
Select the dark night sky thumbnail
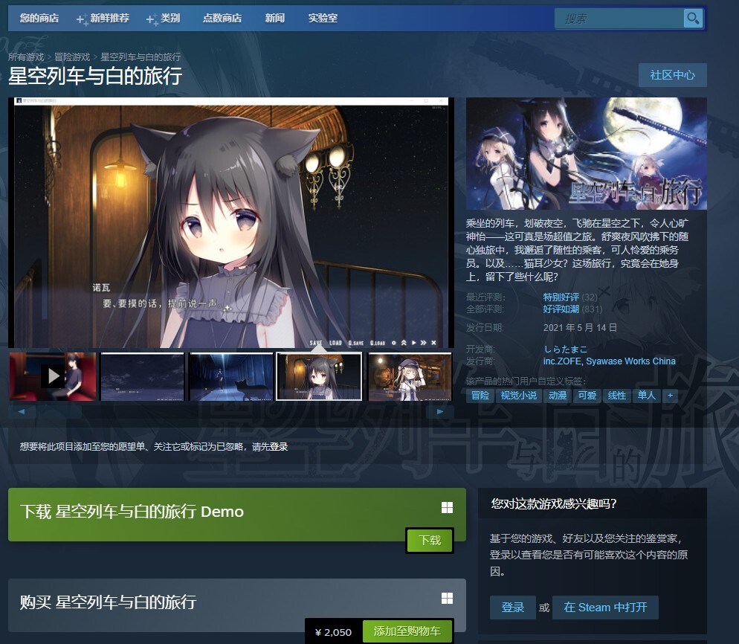point(142,376)
